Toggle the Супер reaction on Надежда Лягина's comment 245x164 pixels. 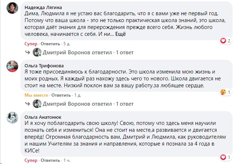point(31,44)
